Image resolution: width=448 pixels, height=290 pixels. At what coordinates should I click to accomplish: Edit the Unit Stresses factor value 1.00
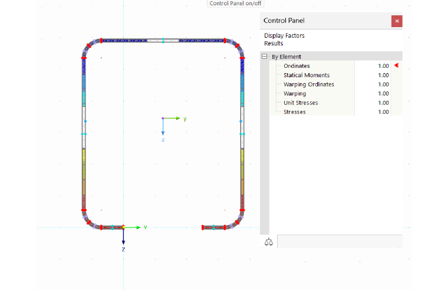click(x=383, y=103)
